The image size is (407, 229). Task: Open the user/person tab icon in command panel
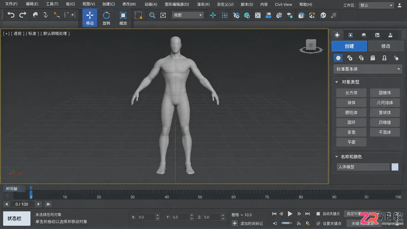click(390, 35)
